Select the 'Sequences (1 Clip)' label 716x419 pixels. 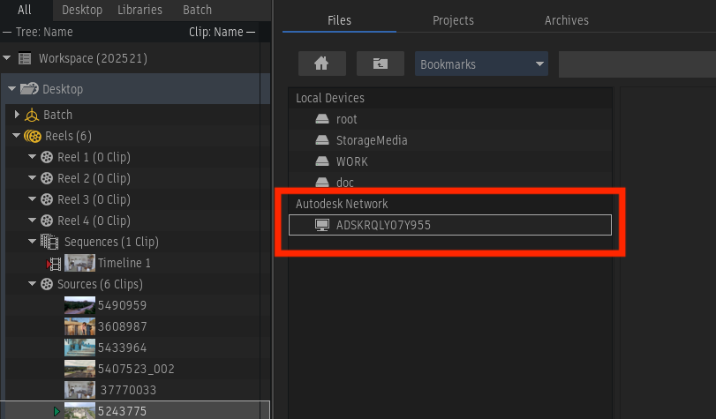pyautogui.click(x=111, y=242)
